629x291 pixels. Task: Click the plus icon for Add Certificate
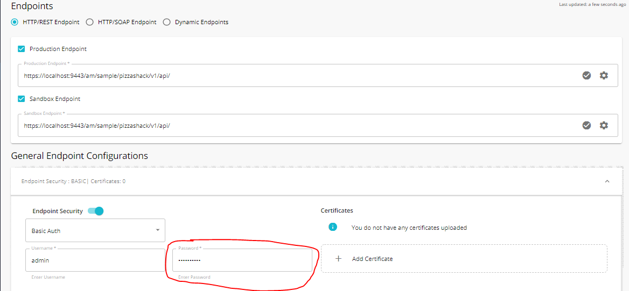click(338, 259)
